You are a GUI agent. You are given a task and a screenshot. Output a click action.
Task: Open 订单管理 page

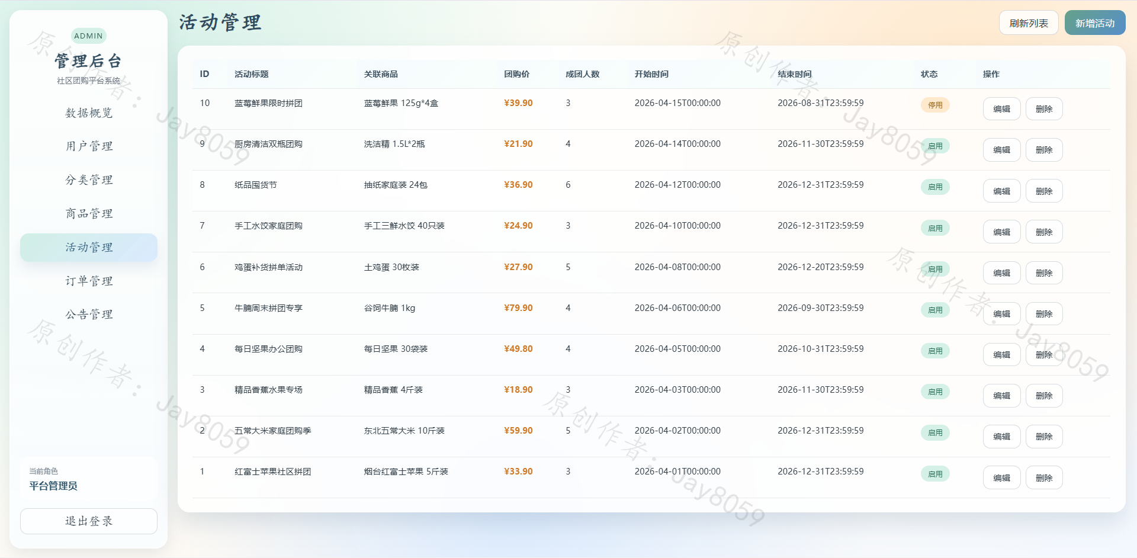[89, 281]
